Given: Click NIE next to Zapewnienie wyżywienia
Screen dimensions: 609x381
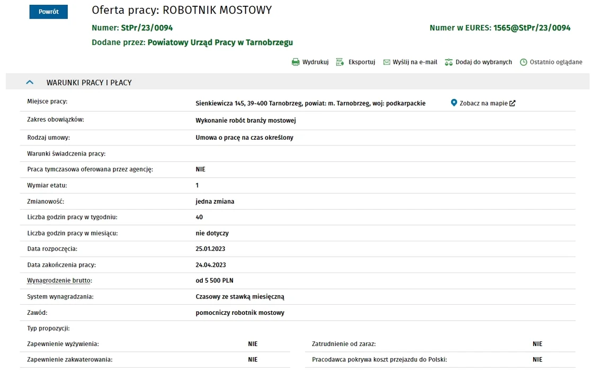Looking at the screenshot, I should (253, 344).
